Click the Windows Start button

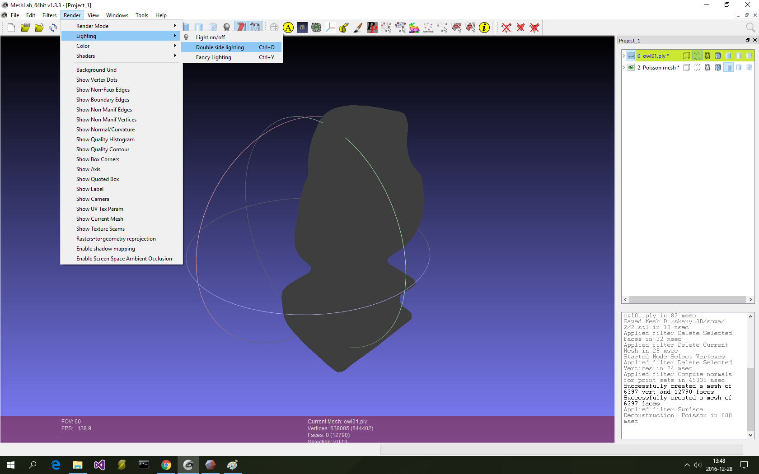click(x=11, y=465)
